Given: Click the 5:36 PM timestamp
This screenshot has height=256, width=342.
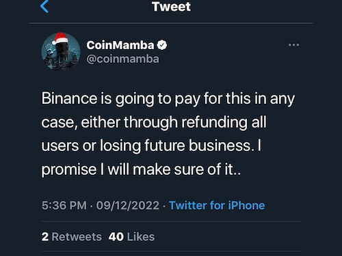Looking at the screenshot, I should pyautogui.click(x=64, y=205).
